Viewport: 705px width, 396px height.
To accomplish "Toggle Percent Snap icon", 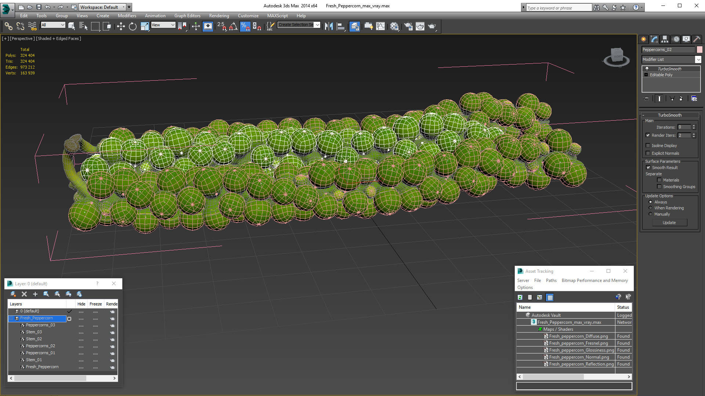I will [245, 26].
